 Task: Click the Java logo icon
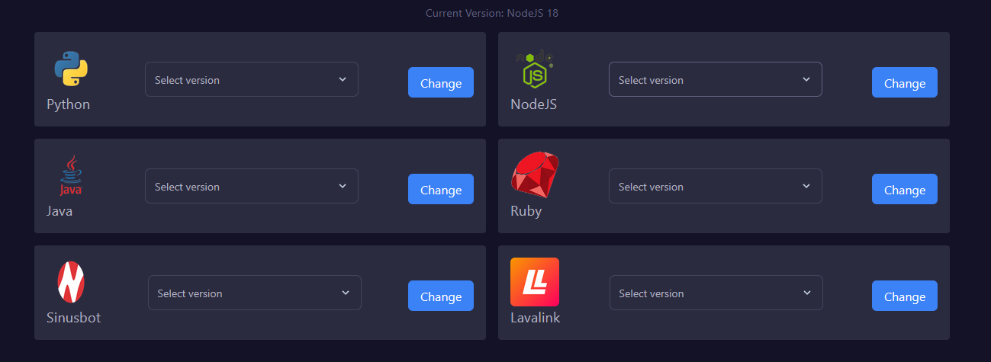pos(71,175)
